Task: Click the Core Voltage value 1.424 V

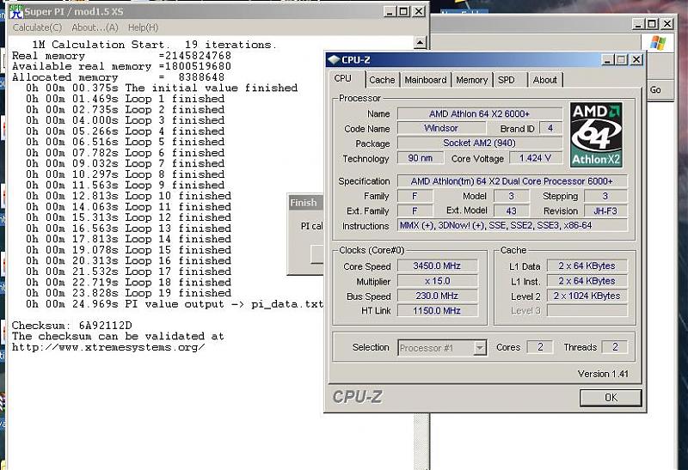Action: 535,158
